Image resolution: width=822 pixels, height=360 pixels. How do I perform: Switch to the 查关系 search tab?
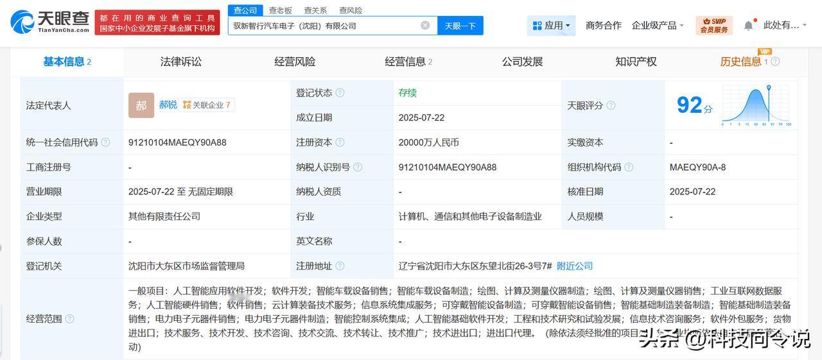click(x=315, y=10)
